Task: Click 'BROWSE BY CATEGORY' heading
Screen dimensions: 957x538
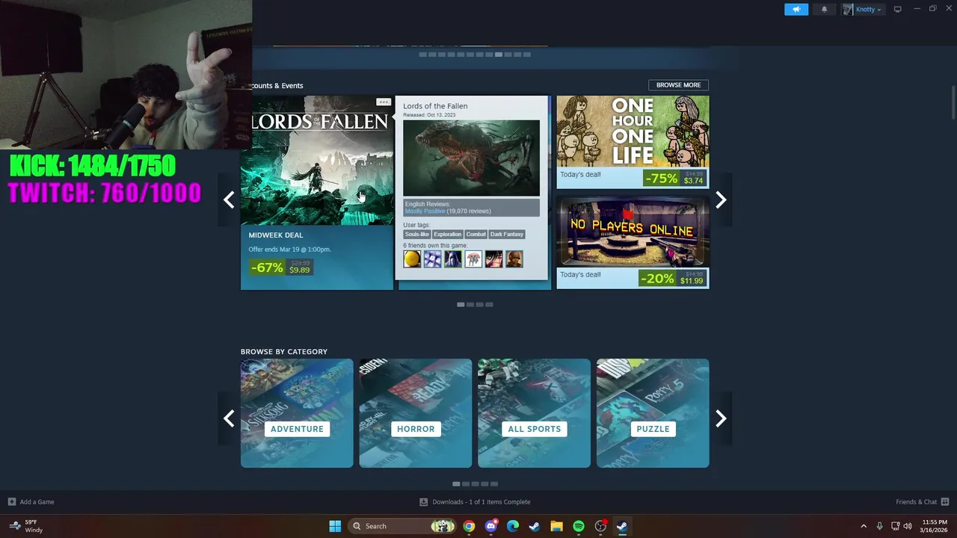Action: point(284,352)
